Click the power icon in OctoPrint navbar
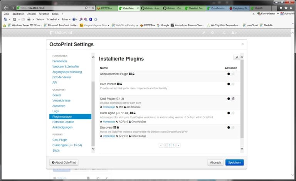This screenshot has height=181, width=296. [213, 33]
